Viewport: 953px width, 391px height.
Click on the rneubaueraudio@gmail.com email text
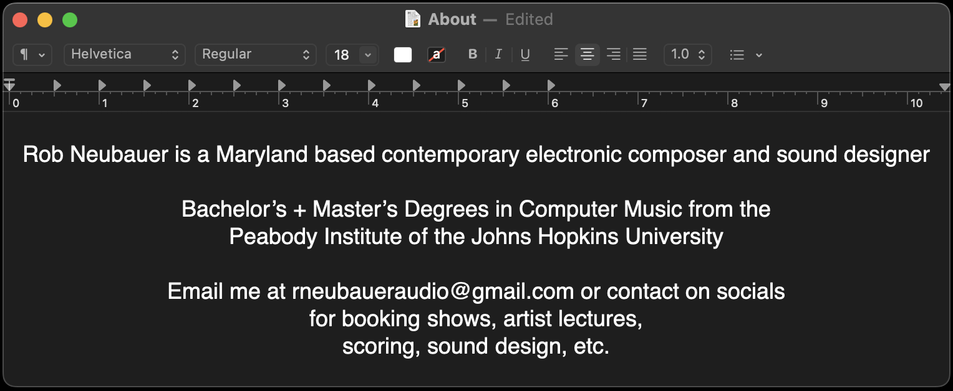coord(432,291)
